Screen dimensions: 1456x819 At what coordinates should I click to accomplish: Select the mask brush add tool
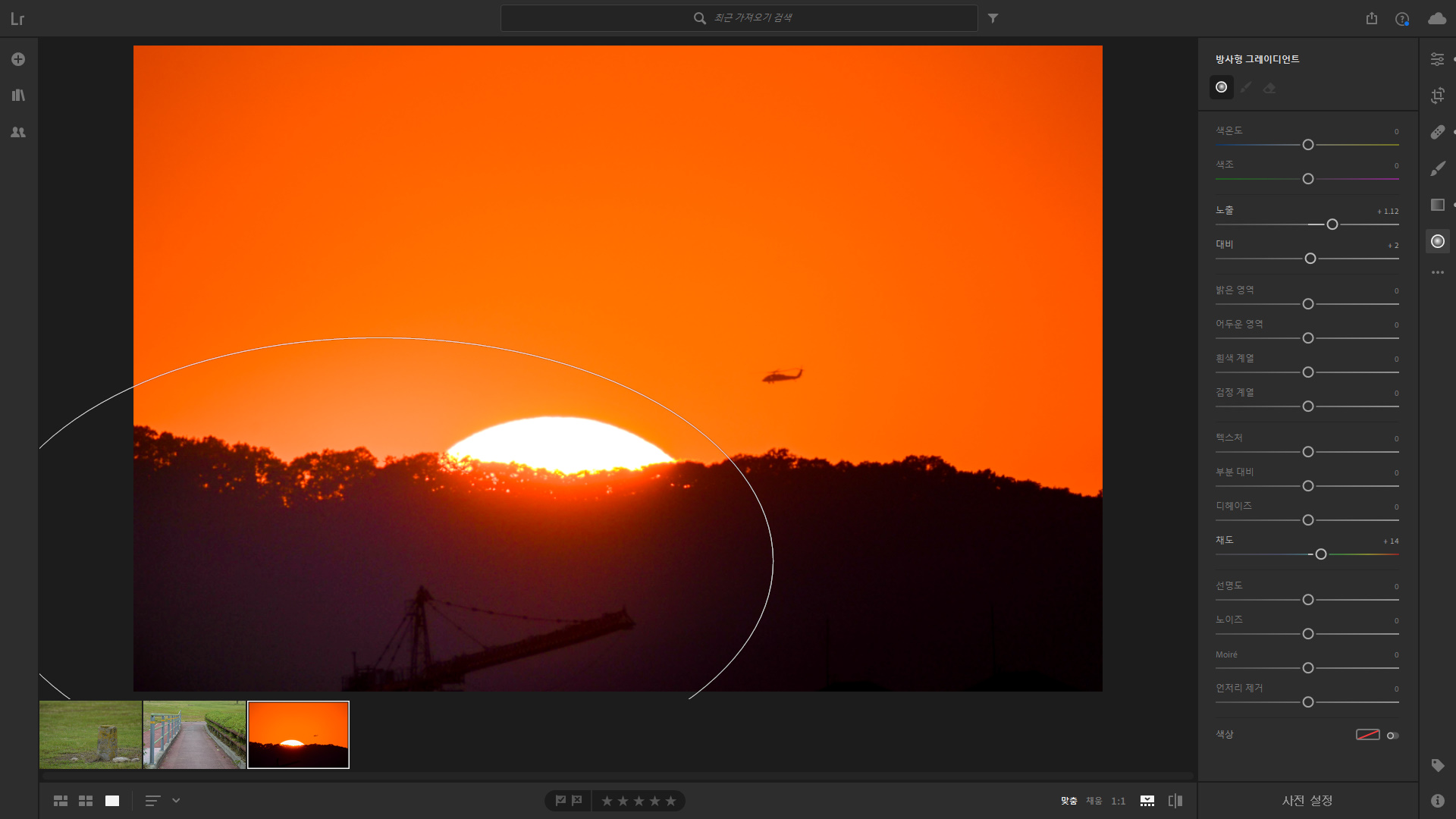[x=1245, y=88]
